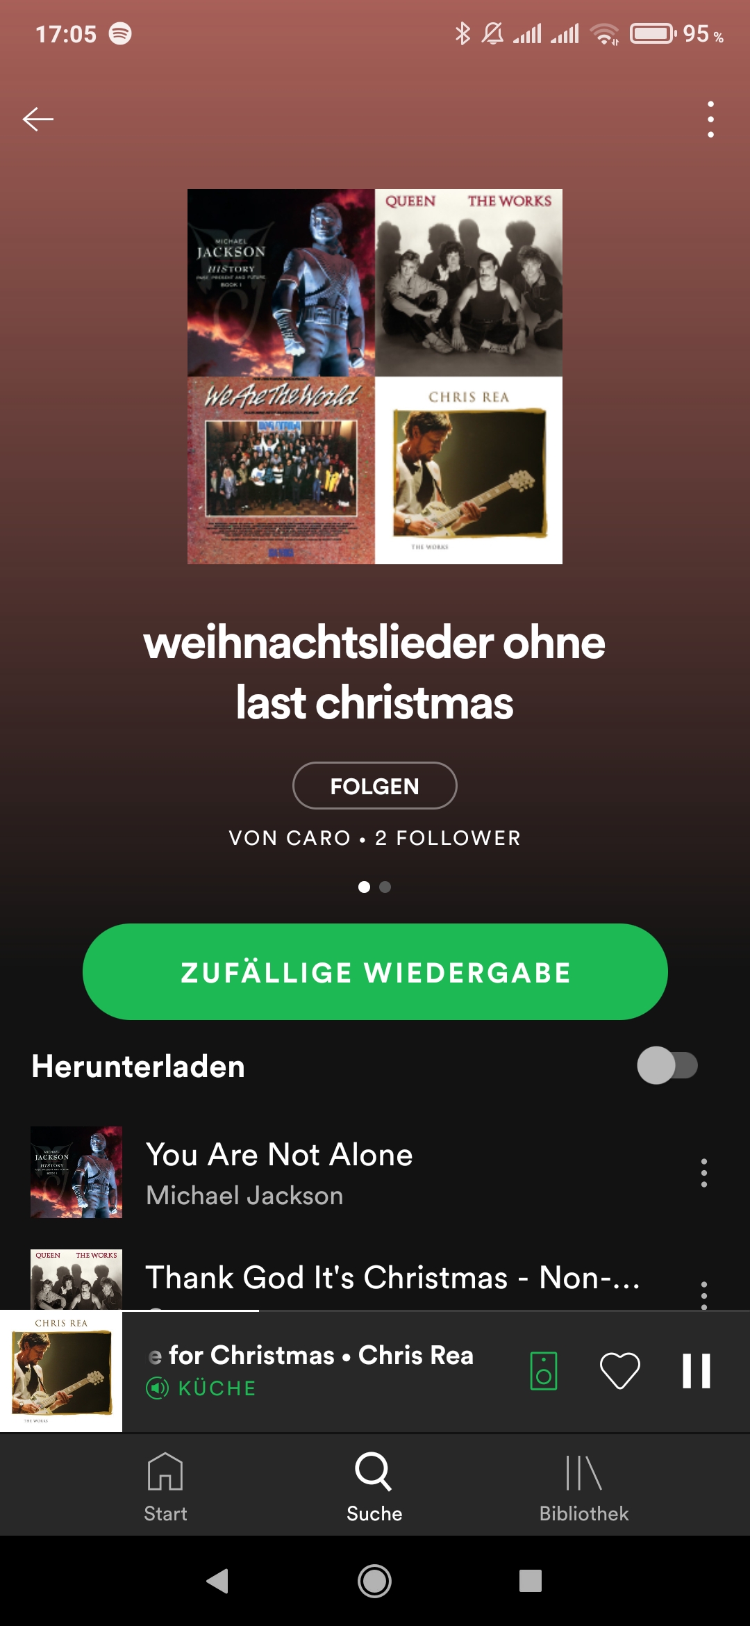The width and height of the screenshot is (750, 1626).
Task: Open the device speaker picker icon
Action: tap(544, 1371)
